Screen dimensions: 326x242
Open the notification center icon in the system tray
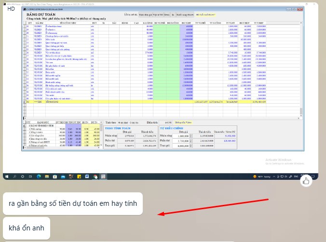click(312, 177)
